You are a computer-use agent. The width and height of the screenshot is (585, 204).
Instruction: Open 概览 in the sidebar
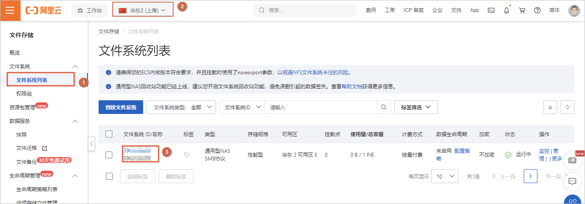tap(15, 53)
